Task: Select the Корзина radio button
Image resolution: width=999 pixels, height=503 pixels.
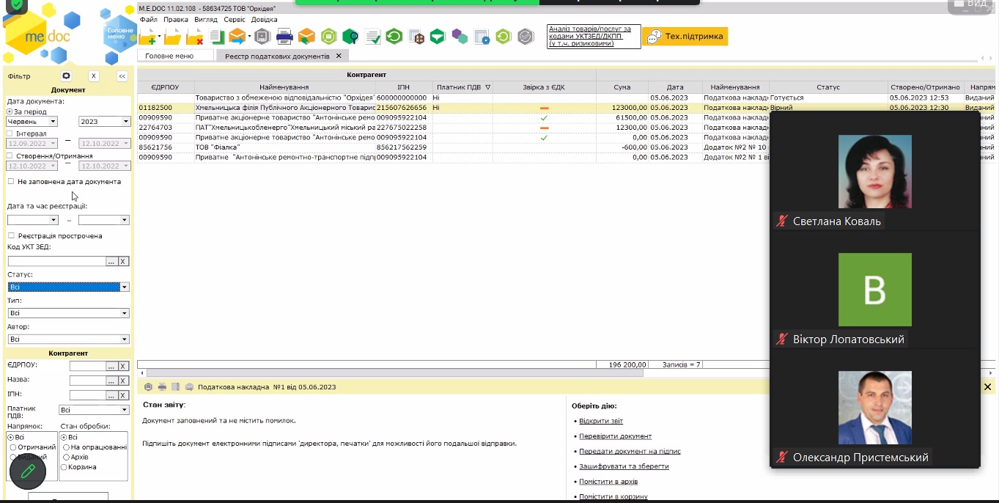Action: coord(65,467)
